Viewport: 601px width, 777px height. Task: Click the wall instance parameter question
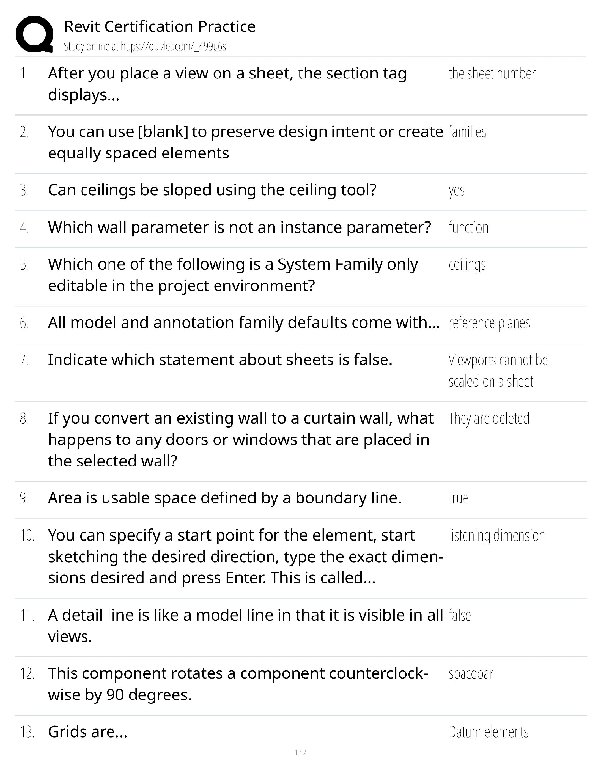(239, 227)
